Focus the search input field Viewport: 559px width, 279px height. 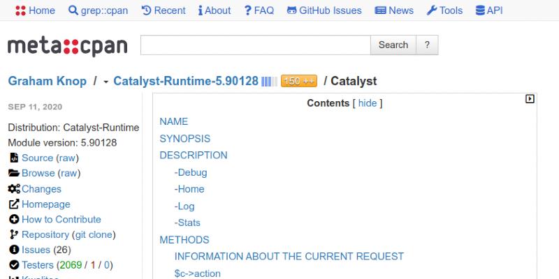click(255, 45)
